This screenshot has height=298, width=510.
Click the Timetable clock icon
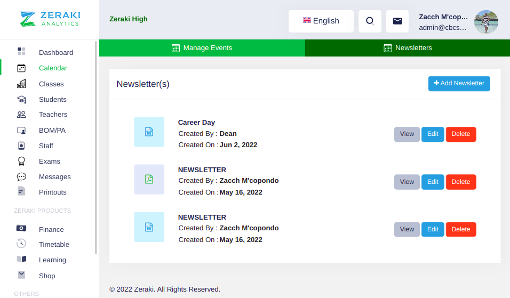pos(21,243)
